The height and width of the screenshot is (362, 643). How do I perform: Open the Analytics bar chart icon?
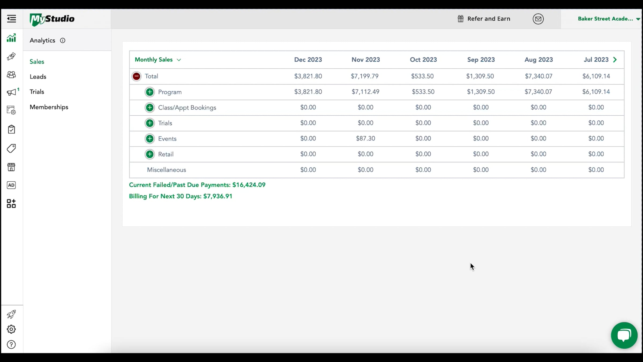pos(11,38)
